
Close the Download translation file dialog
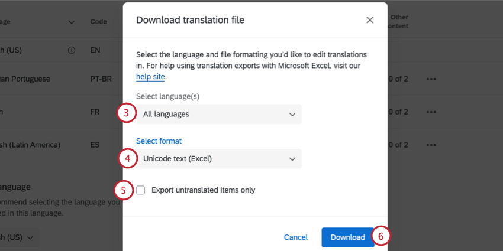point(370,20)
